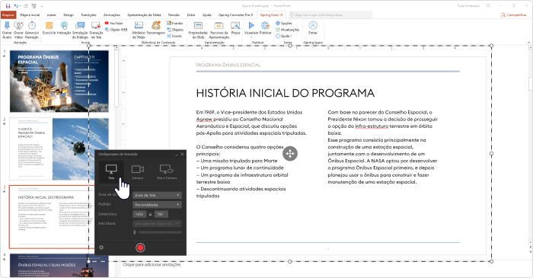Select slide 2 thumbnail with satellite image
This screenshot has height=278, width=533.
tap(59, 149)
